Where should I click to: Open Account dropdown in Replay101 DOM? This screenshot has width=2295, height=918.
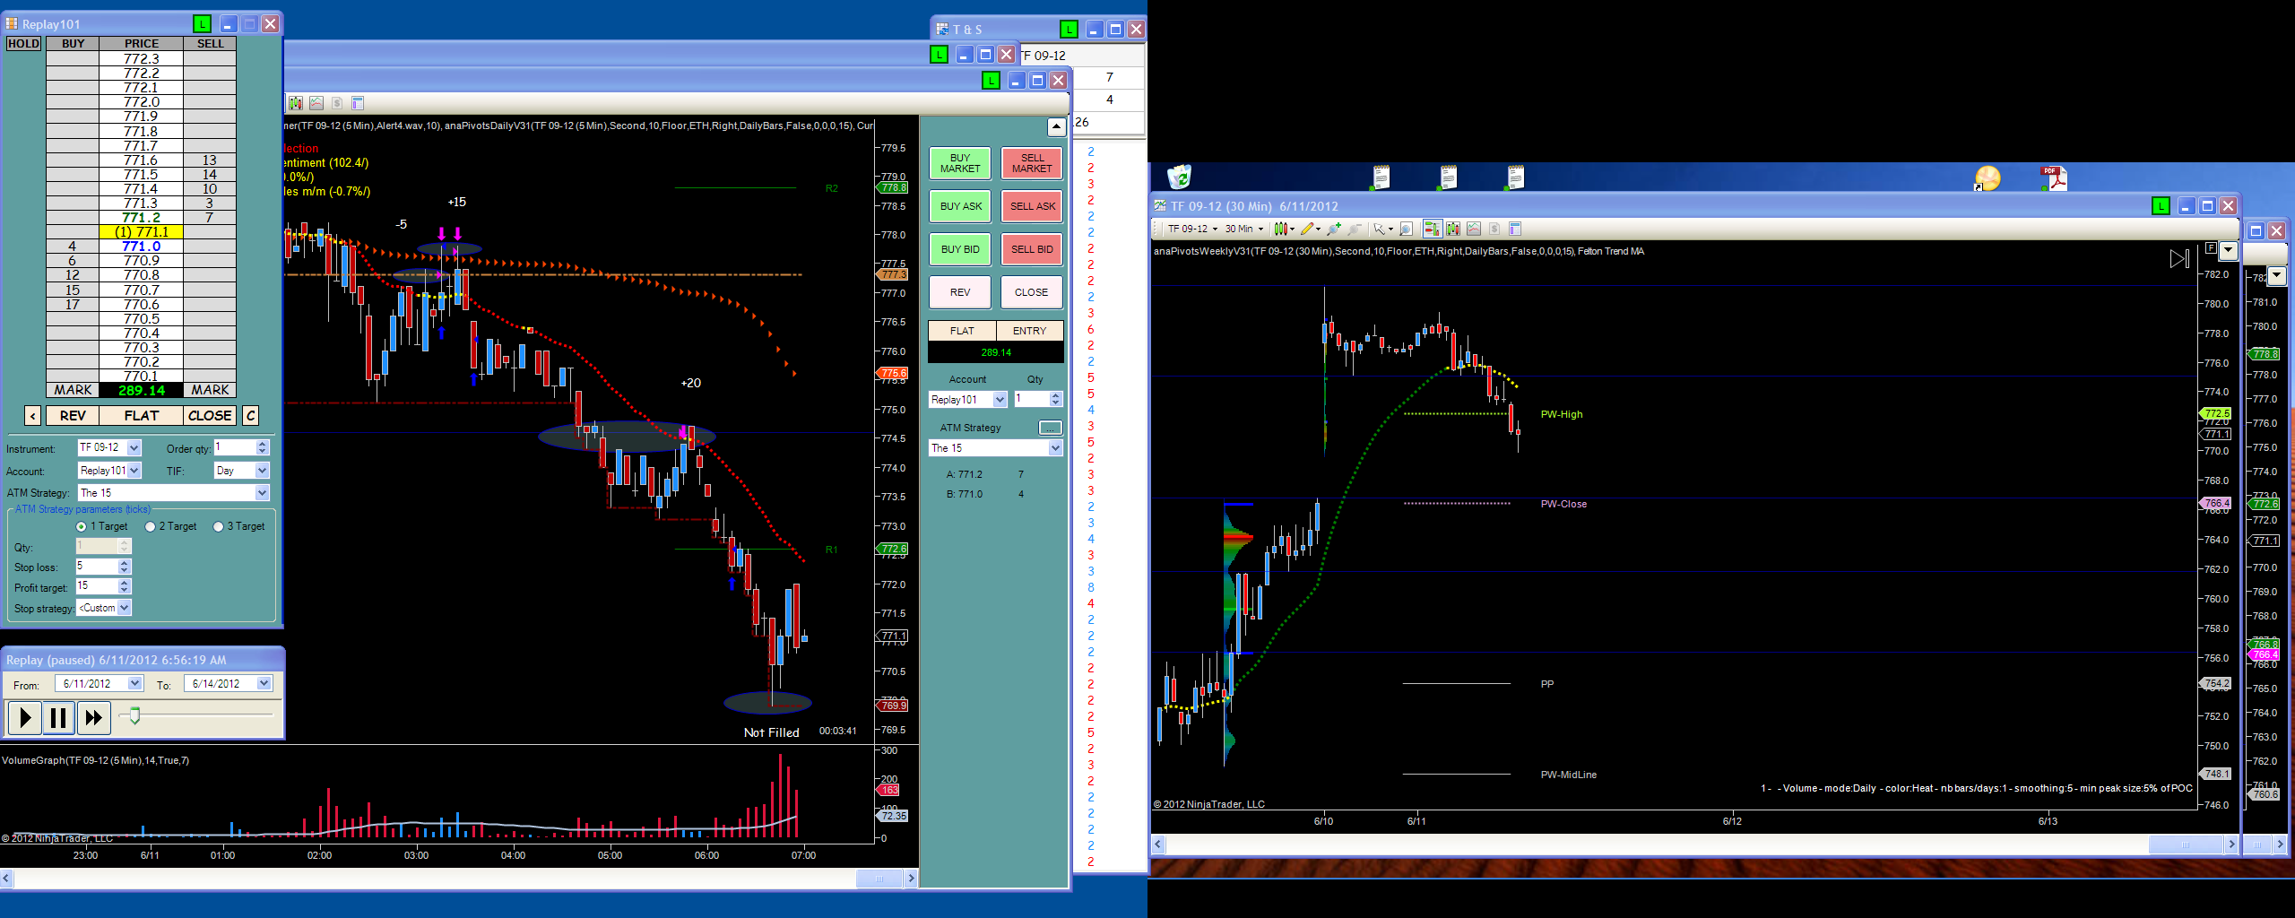[134, 471]
